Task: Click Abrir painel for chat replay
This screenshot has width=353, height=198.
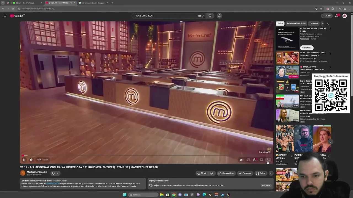Action: [266, 185]
